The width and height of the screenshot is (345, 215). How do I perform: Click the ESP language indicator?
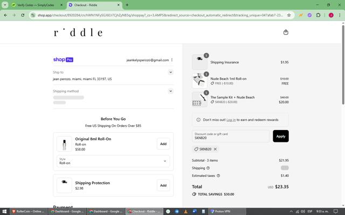click(310, 211)
